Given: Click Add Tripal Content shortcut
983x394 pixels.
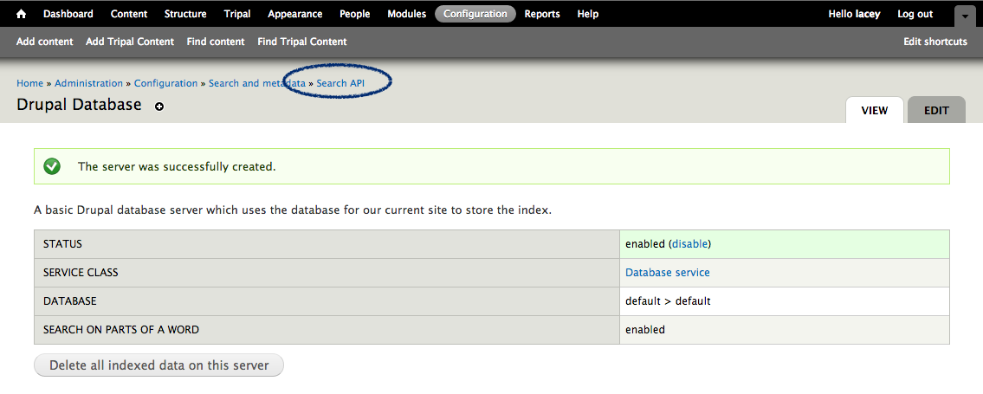Looking at the screenshot, I should click(x=130, y=42).
